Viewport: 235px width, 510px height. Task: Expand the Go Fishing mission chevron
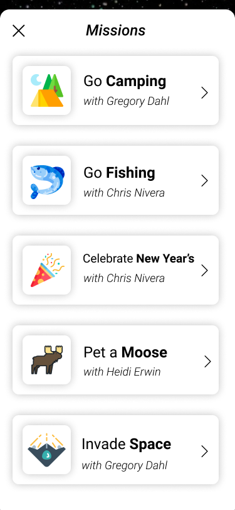coord(204,180)
